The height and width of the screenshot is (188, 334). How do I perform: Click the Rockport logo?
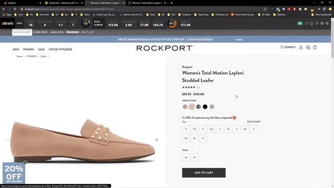165,48
